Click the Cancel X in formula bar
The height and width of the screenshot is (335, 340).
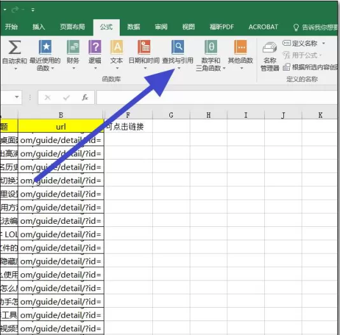[x=48, y=98]
